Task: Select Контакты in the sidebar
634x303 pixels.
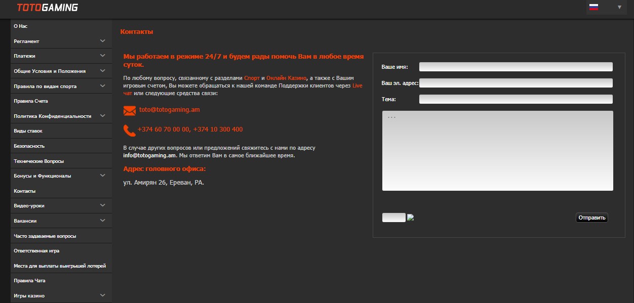Action: pyautogui.click(x=61, y=191)
